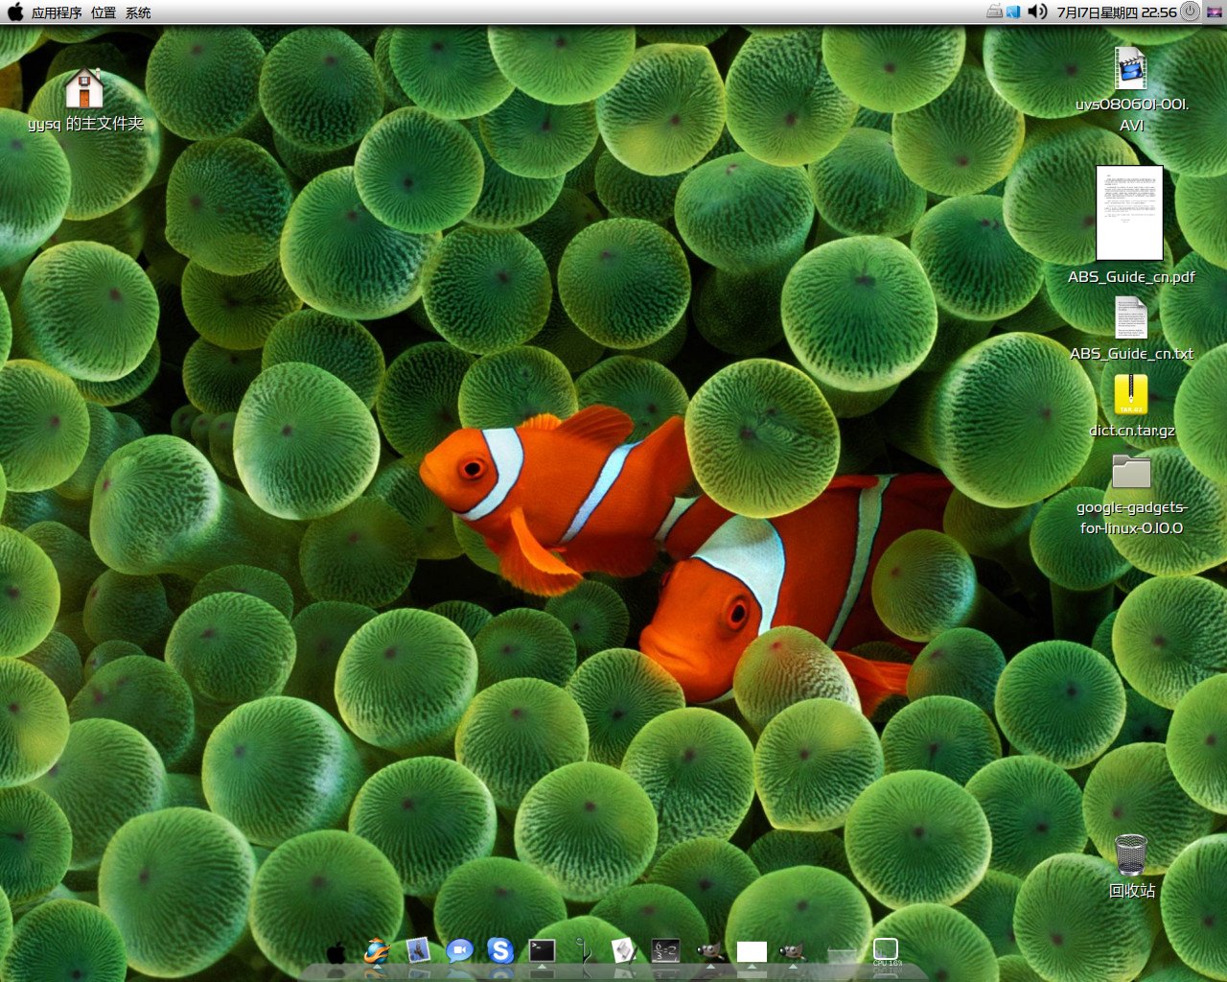The height and width of the screenshot is (982, 1227).
Task: Open the paper and pen editor dock icon
Action: (x=625, y=950)
